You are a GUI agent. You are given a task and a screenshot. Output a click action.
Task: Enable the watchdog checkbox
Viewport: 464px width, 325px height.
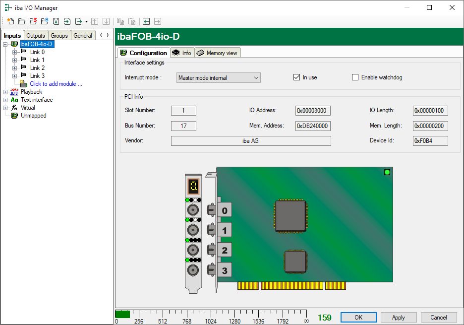[x=355, y=77]
